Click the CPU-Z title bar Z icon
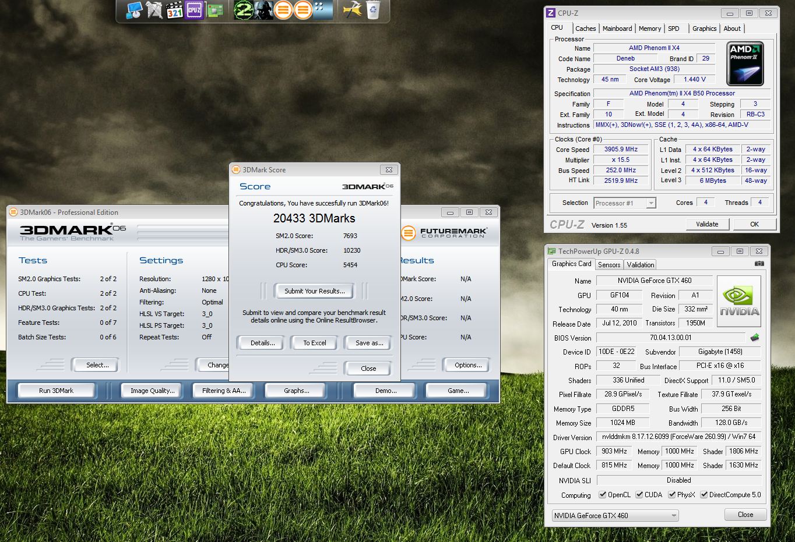 tap(550, 13)
